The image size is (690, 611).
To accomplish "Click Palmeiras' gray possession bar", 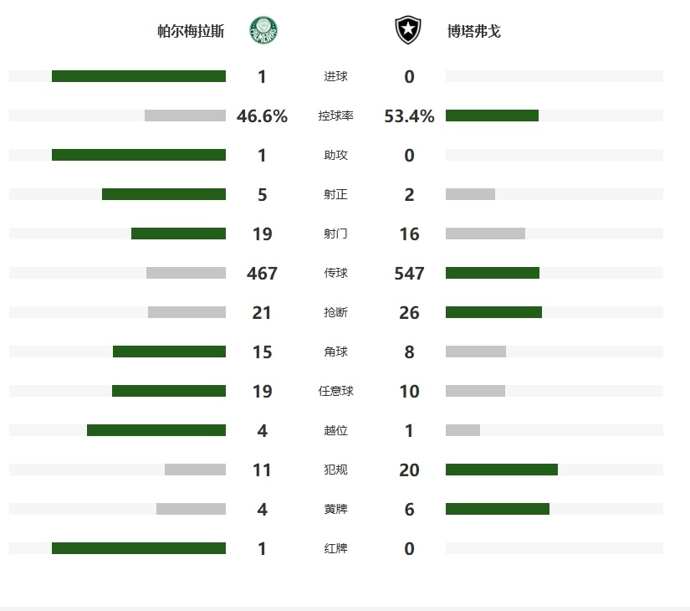I will pyautogui.click(x=186, y=116).
